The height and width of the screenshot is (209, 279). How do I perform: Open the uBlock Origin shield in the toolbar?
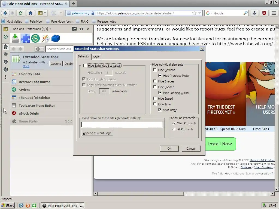264,13
